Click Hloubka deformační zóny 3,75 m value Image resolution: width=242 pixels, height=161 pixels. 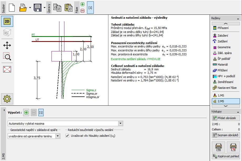coord(152,73)
